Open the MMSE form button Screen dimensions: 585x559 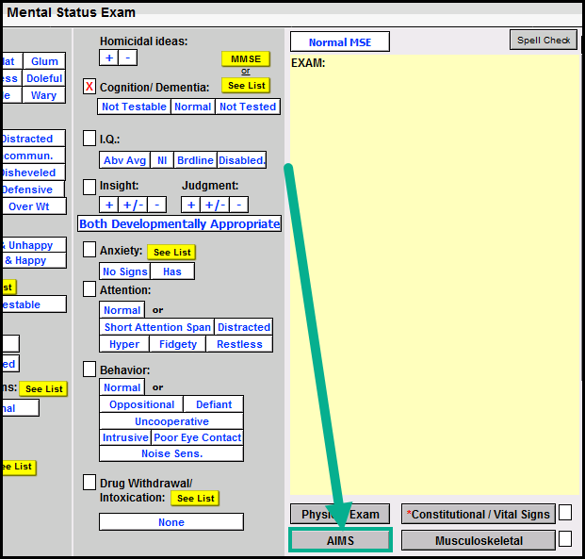(245, 58)
